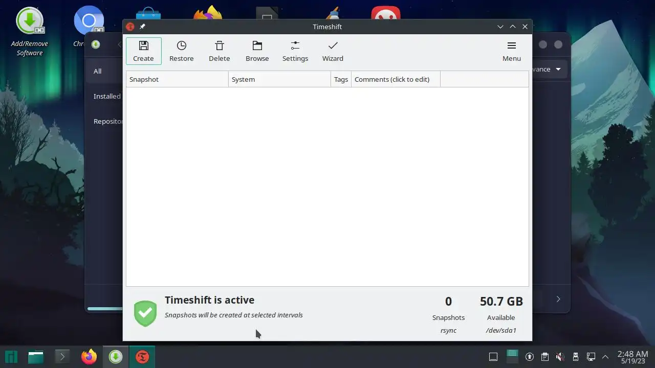Image resolution: width=655 pixels, height=368 pixels.
Task: Switch to Add/Remove Software taskbar entry
Action: point(116,356)
